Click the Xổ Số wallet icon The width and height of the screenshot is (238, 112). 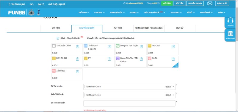coord(150,58)
